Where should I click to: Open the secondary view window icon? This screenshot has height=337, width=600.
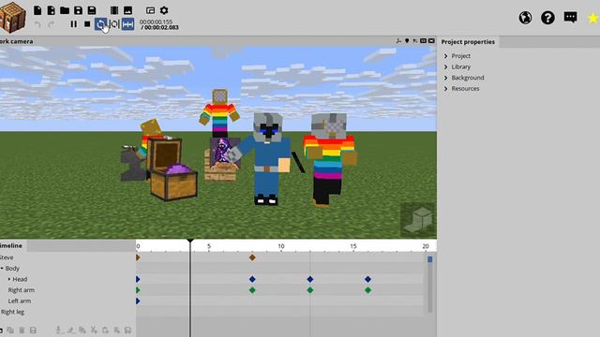pyautogui.click(x=150, y=10)
